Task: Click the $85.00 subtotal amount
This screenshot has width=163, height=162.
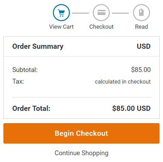Action: pyautogui.click(x=141, y=70)
